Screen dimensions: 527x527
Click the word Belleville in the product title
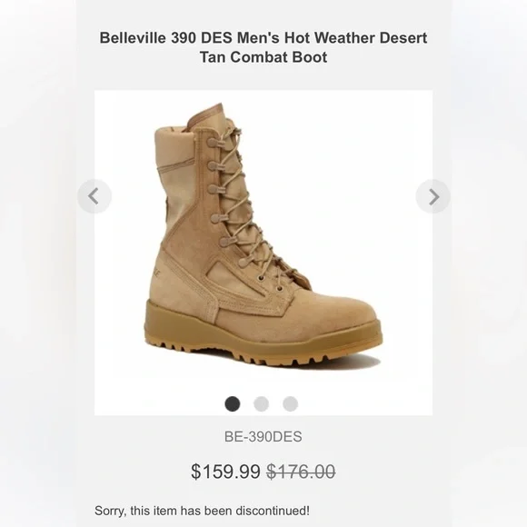pos(133,37)
